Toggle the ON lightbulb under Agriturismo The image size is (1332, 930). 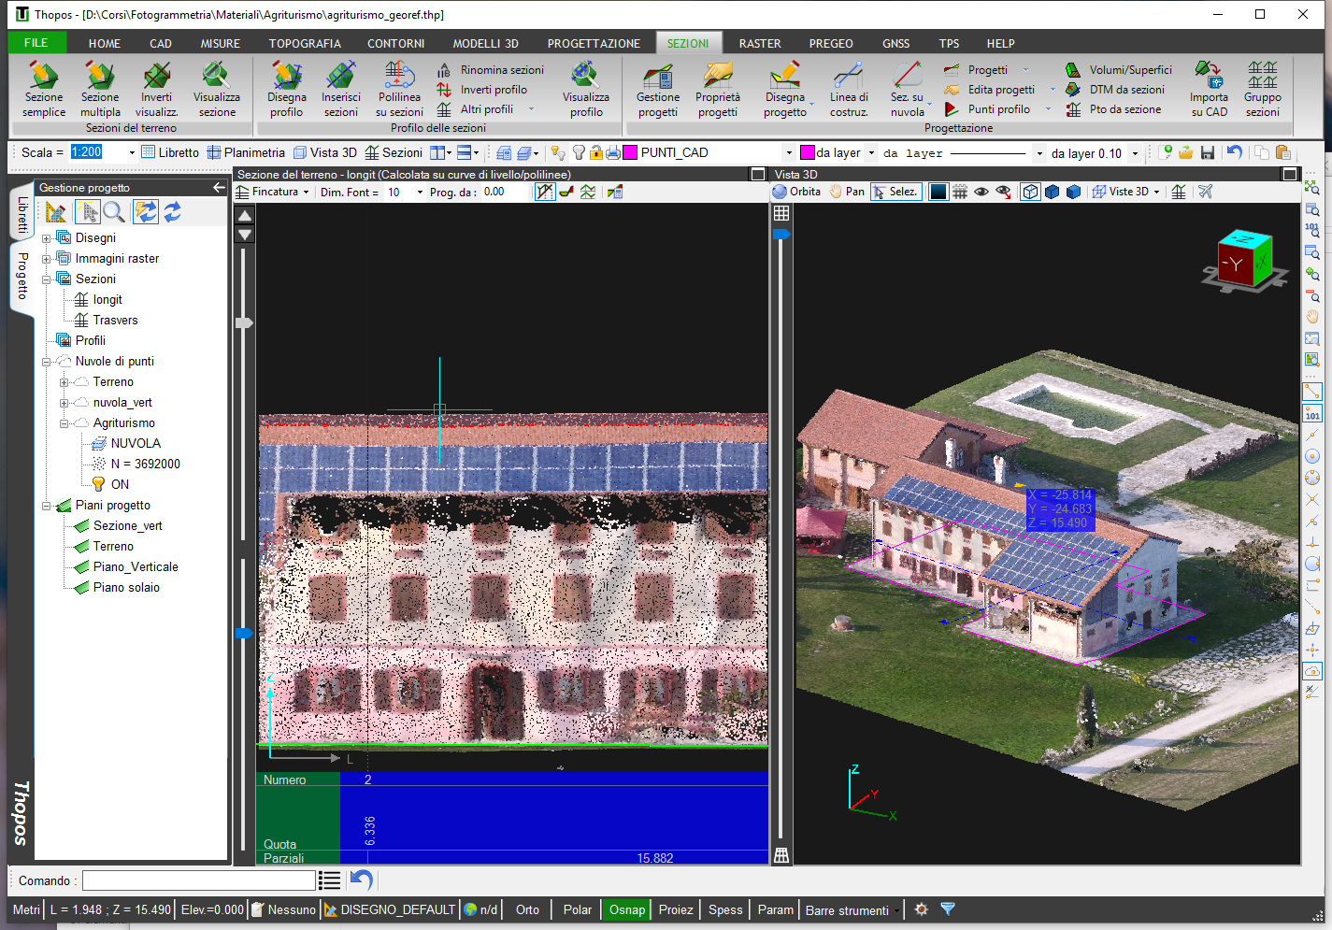[x=98, y=484]
